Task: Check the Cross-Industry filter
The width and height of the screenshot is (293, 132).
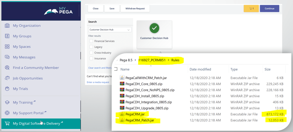Action: coord(91,53)
